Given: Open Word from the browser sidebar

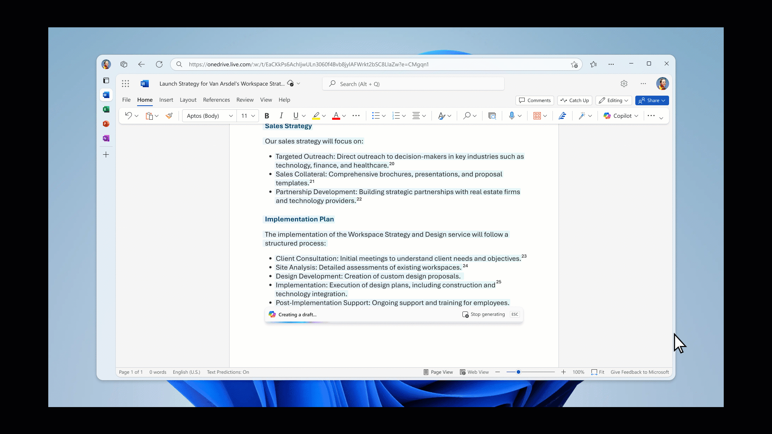Looking at the screenshot, I should click(106, 95).
